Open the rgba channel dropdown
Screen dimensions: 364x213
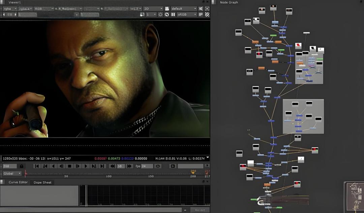point(10,8)
